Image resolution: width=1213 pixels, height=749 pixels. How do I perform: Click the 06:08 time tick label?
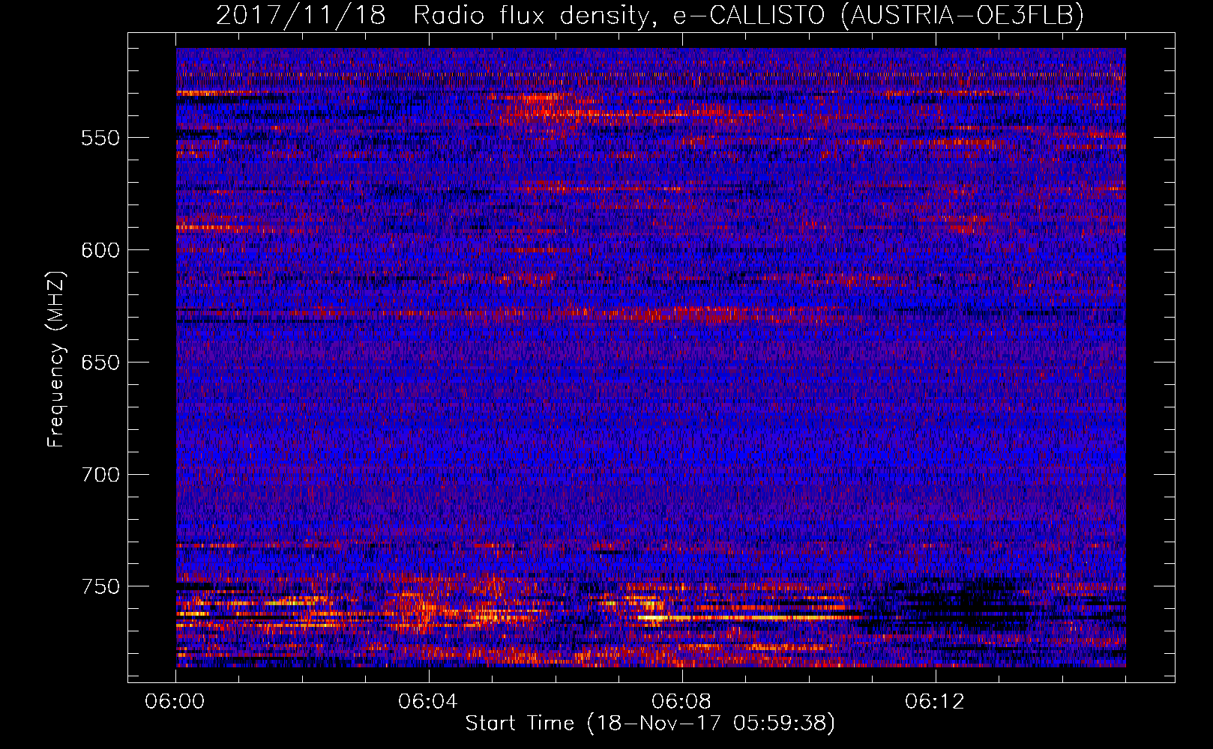(x=681, y=701)
